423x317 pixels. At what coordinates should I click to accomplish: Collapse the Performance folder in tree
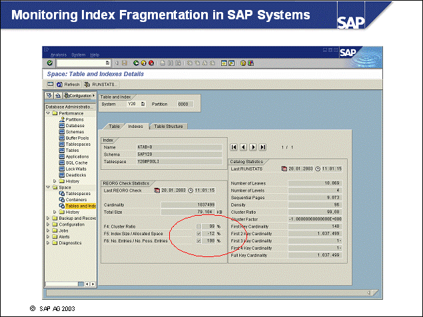tap(48, 113)
